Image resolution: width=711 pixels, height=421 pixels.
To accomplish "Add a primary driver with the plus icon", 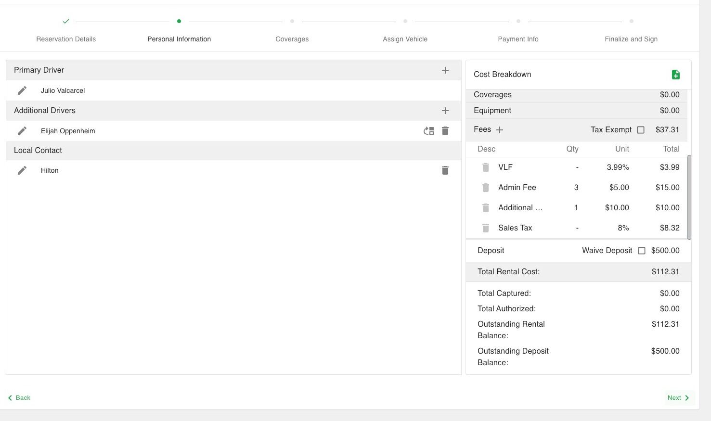I will pos(445,70).
